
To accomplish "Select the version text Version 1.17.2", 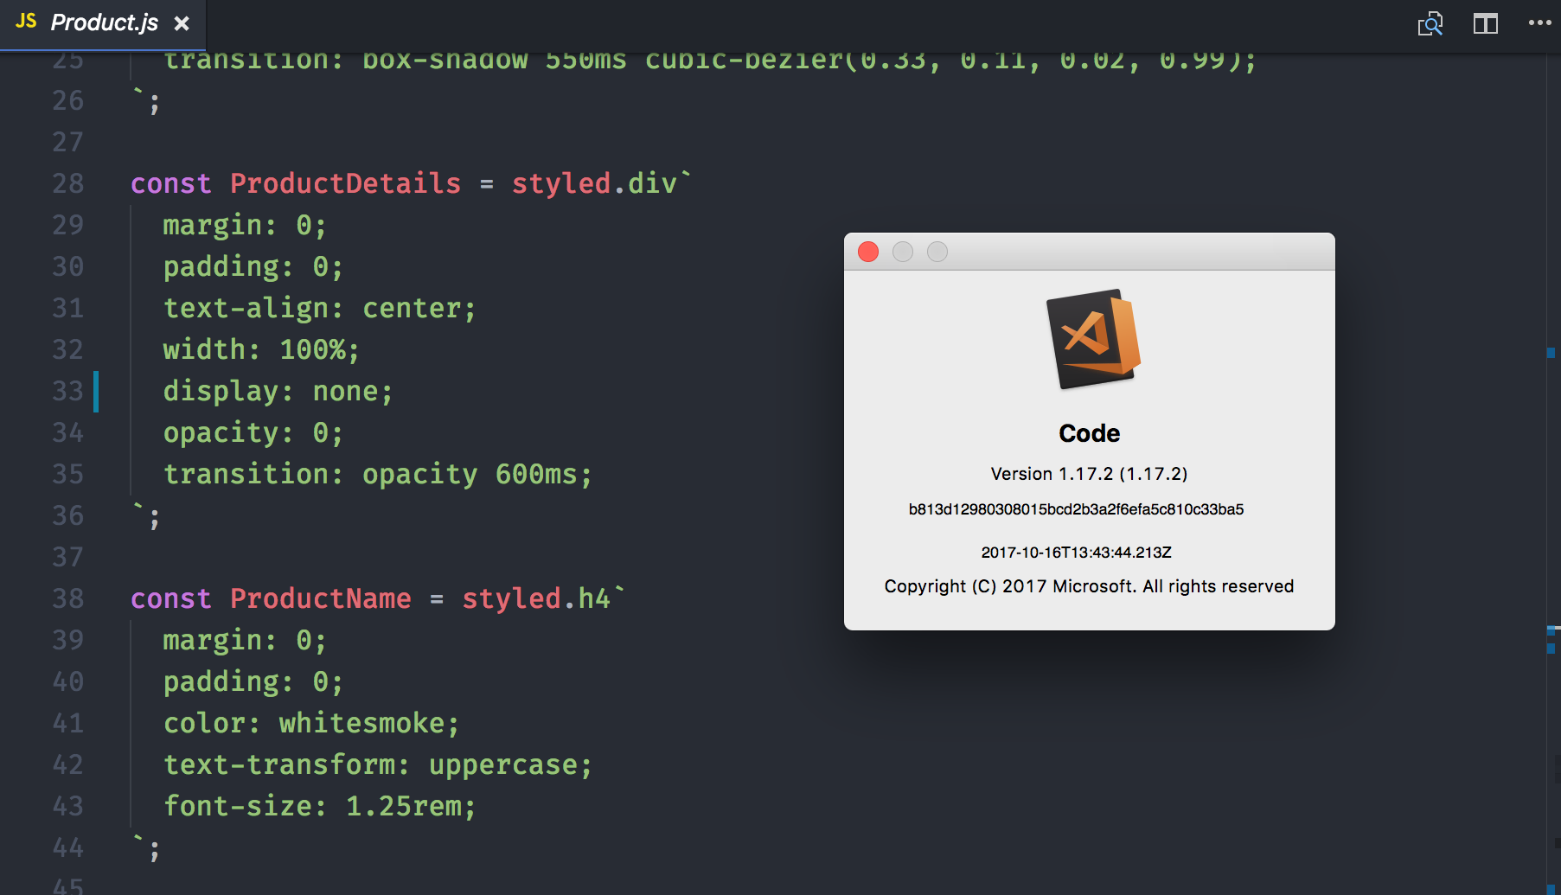I will pyautogui.click(x=1089, y=474).
